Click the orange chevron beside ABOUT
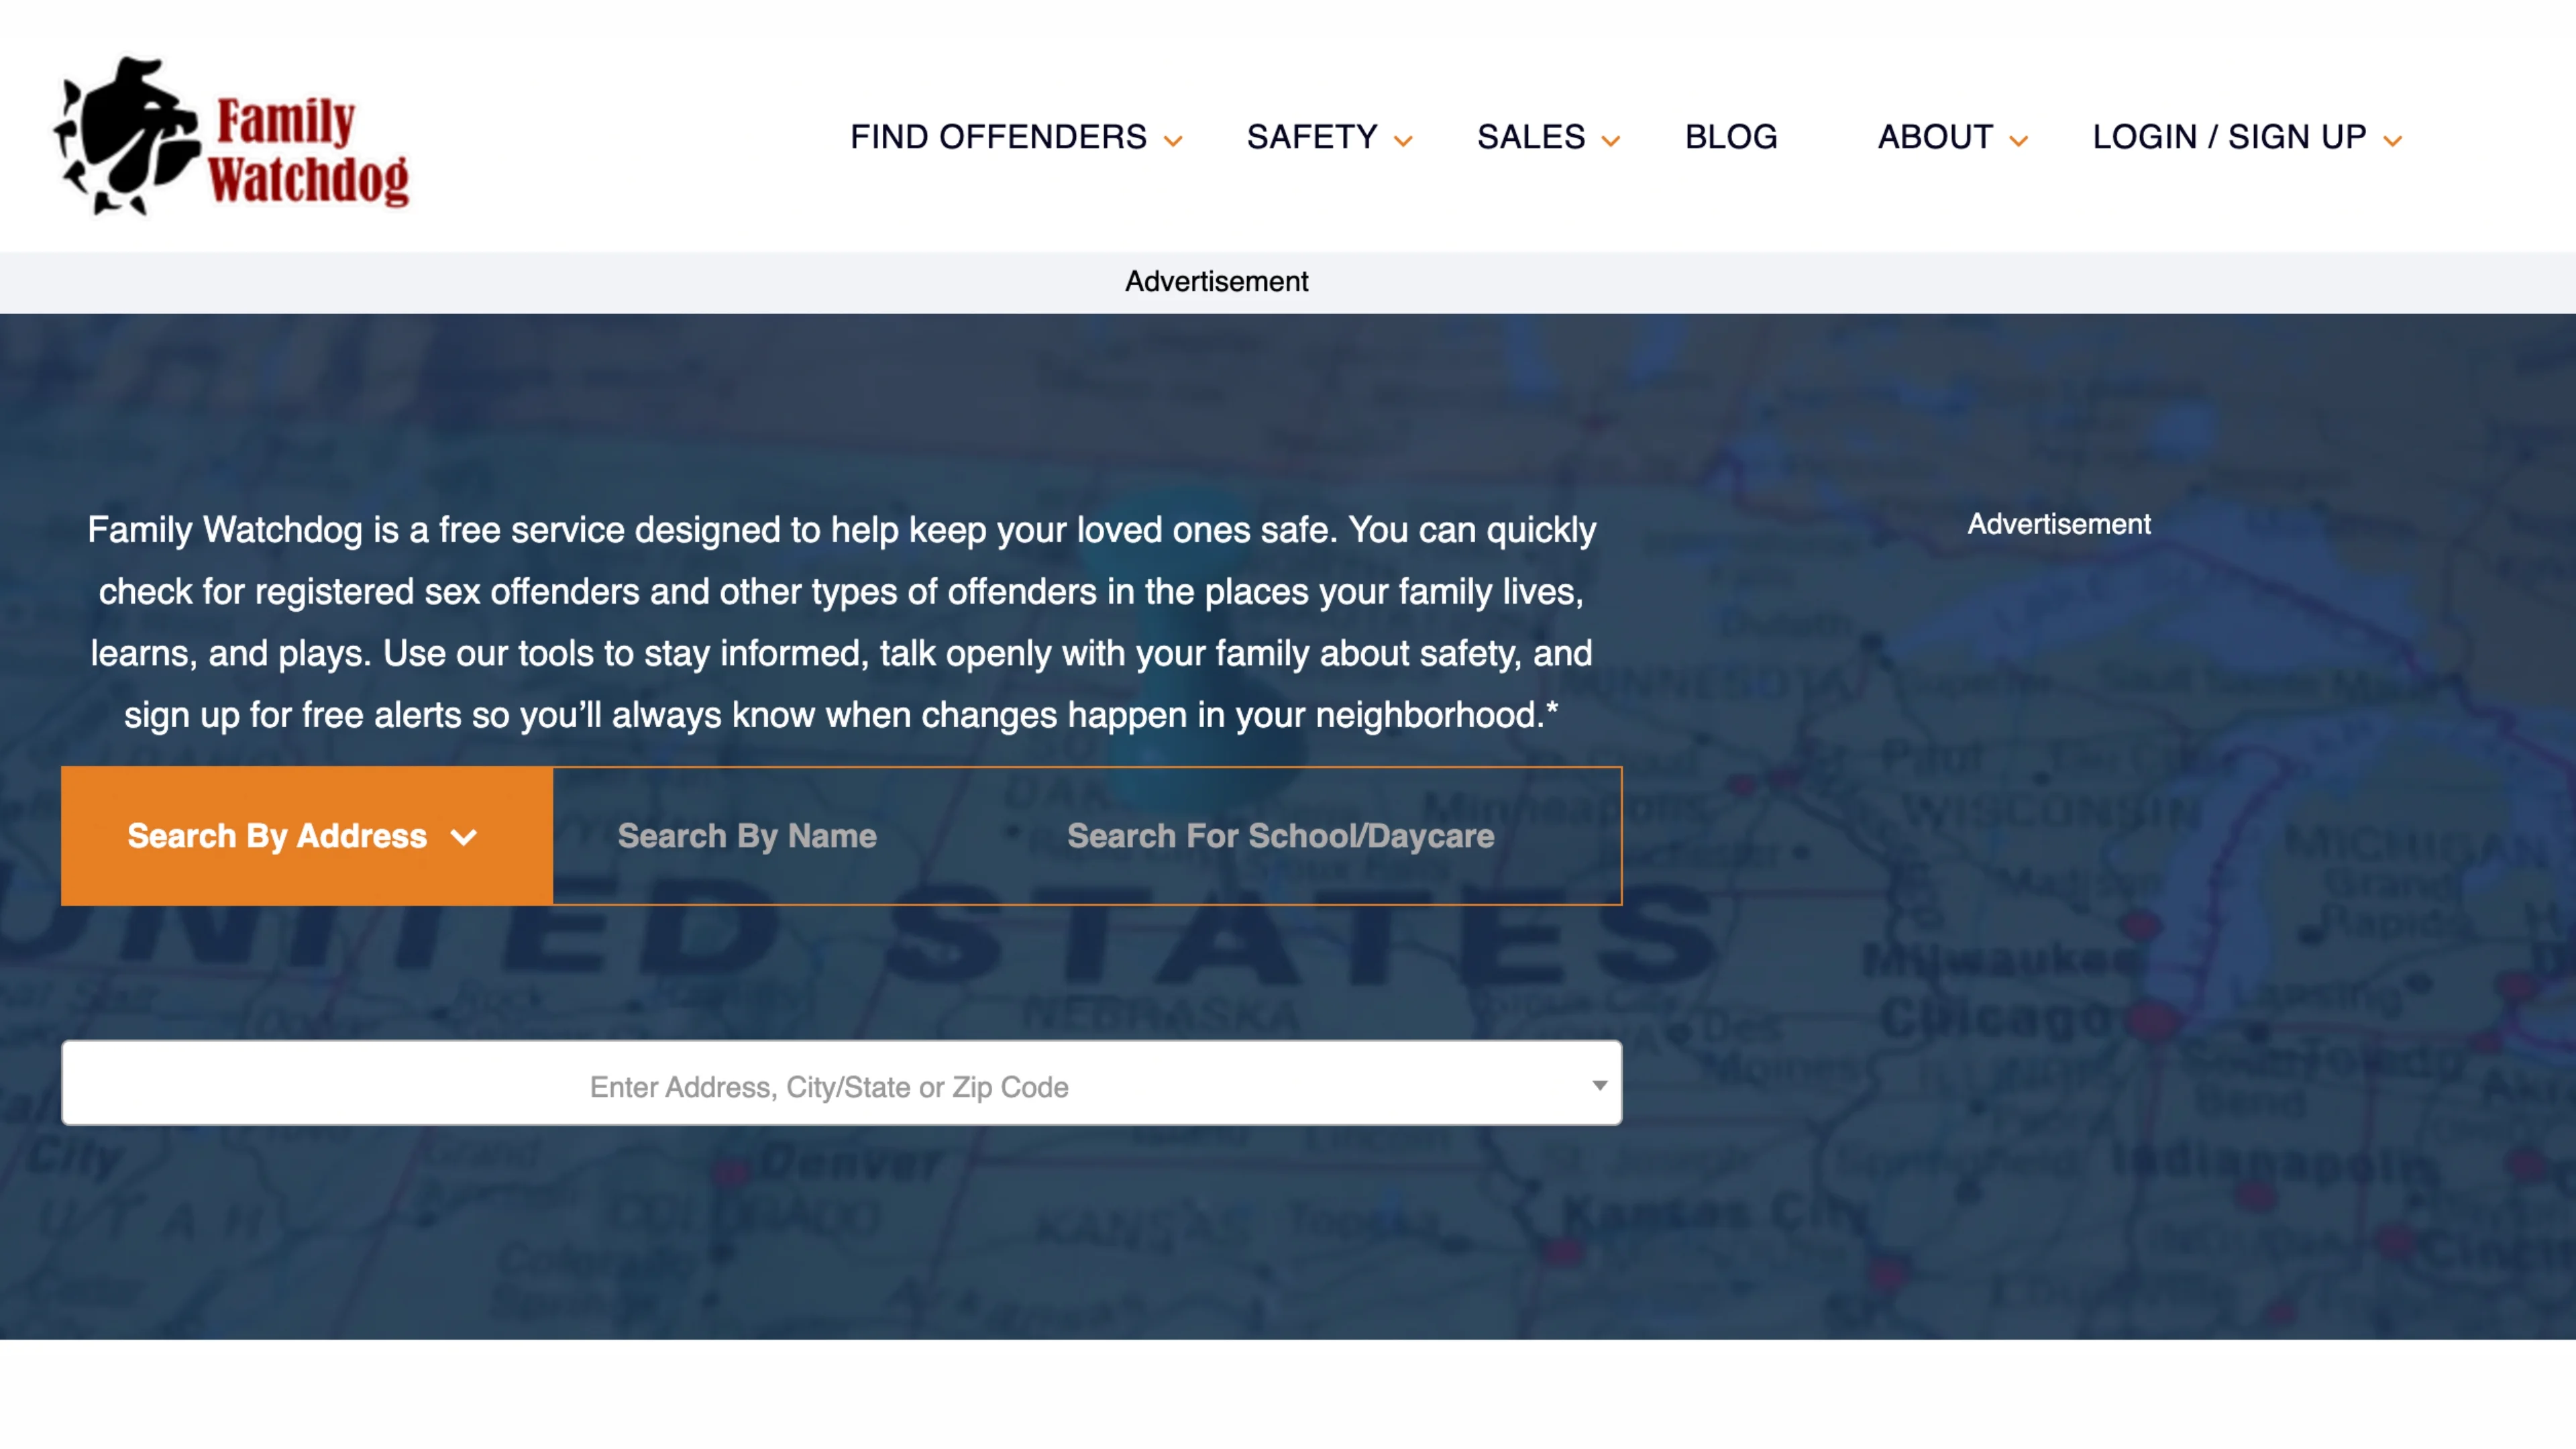This screenshot has width=2576, height=1449. 2020,140
